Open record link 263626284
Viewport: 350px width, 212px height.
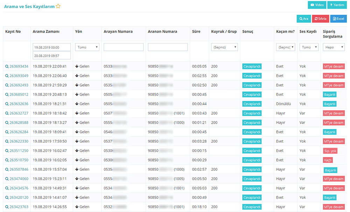[19, 132]
